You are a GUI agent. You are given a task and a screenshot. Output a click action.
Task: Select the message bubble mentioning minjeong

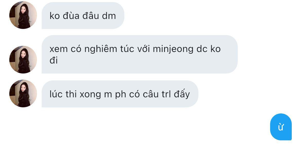[139, 54]
